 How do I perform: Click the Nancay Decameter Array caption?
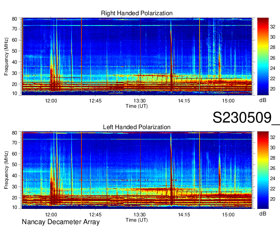coord(61,222)
